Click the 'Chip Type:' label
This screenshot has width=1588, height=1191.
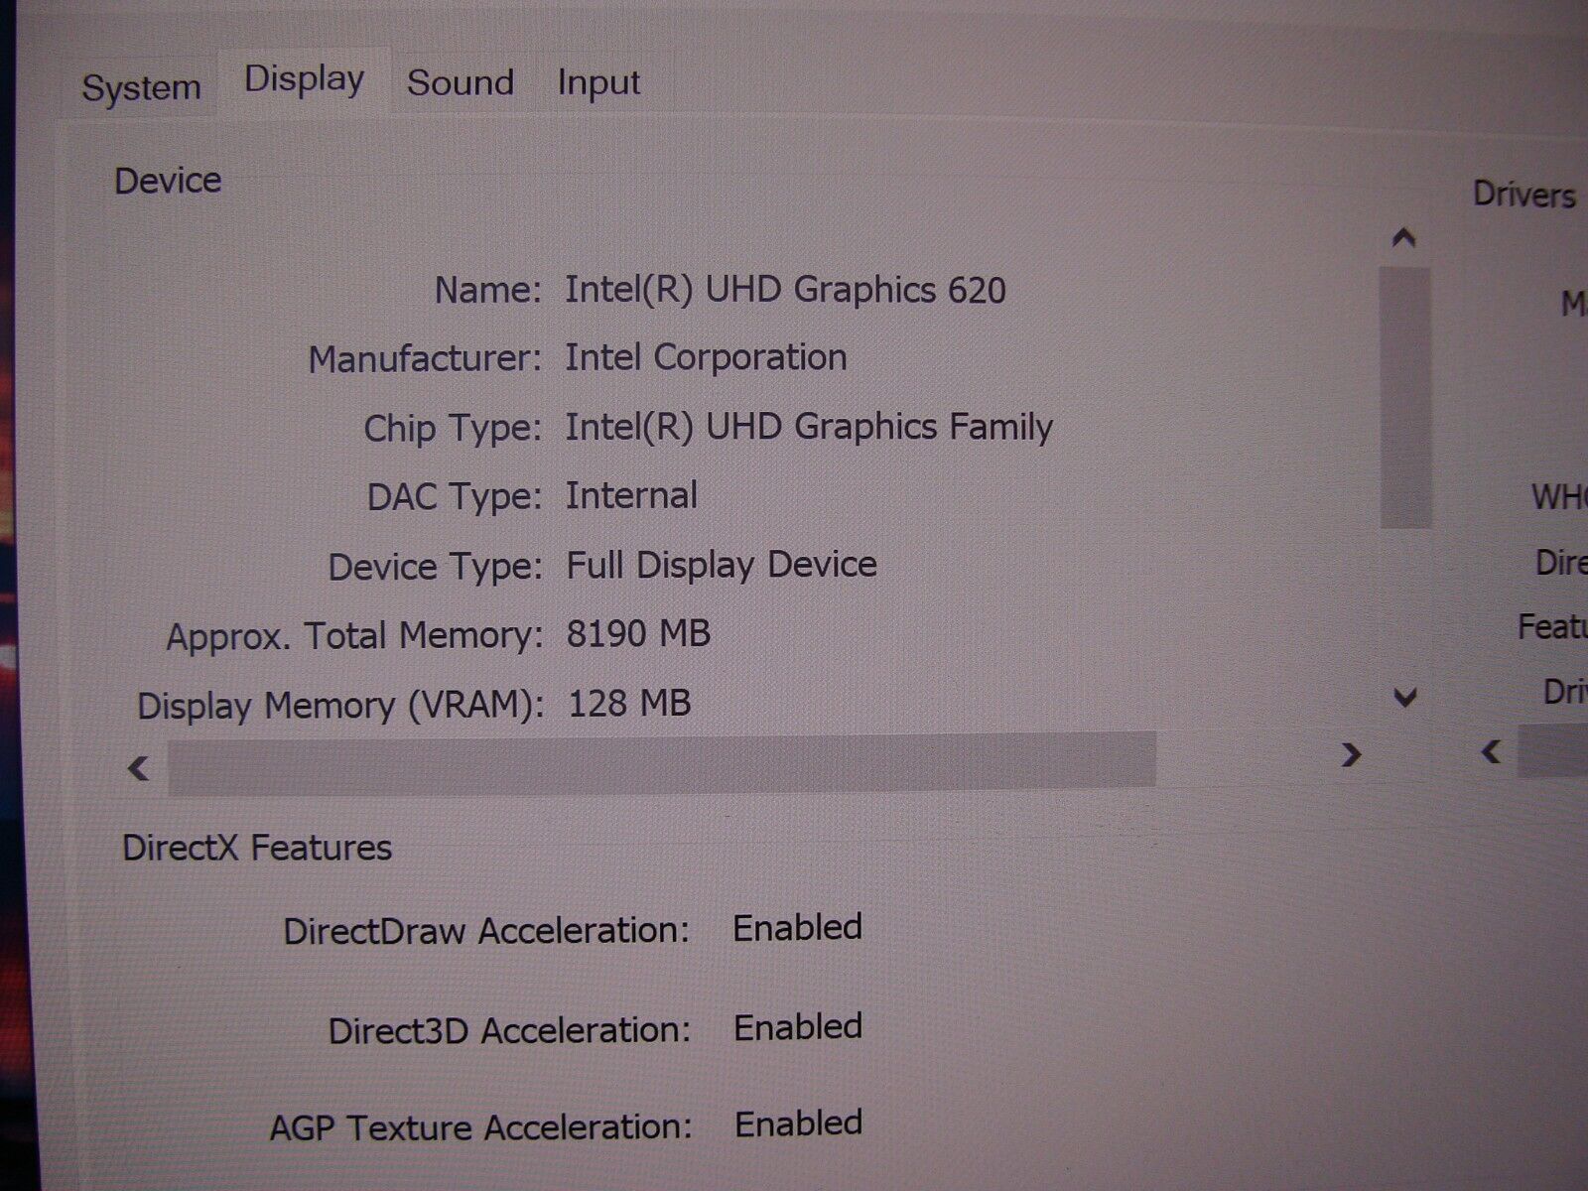pos(453,428)
